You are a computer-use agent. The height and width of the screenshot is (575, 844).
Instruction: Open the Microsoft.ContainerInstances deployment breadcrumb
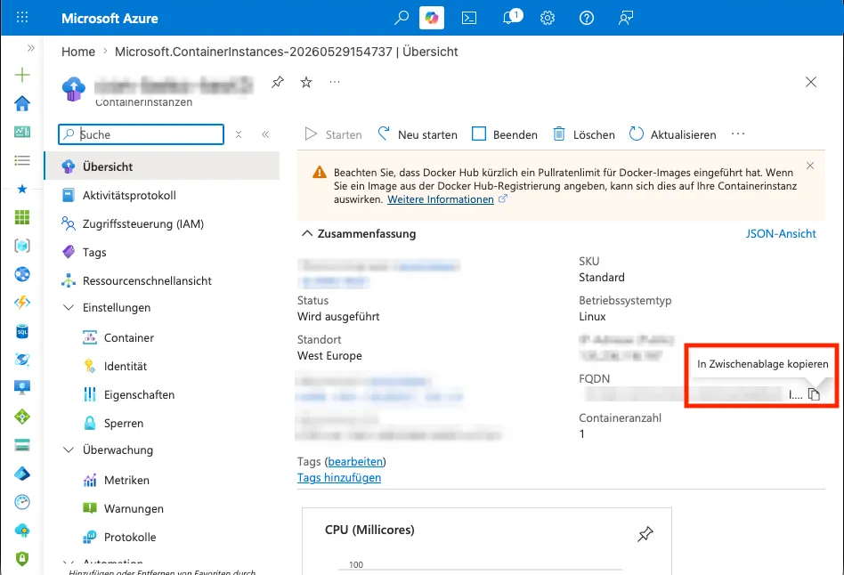click(x=287, y=52)
